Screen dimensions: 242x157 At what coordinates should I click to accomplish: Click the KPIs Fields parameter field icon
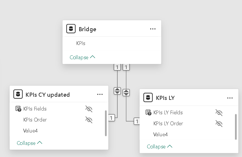[x=18, y=109]
